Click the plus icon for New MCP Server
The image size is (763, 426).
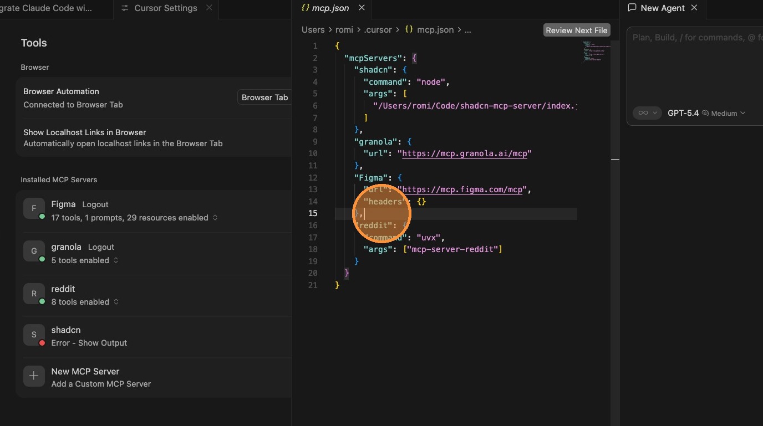[34, 376]
